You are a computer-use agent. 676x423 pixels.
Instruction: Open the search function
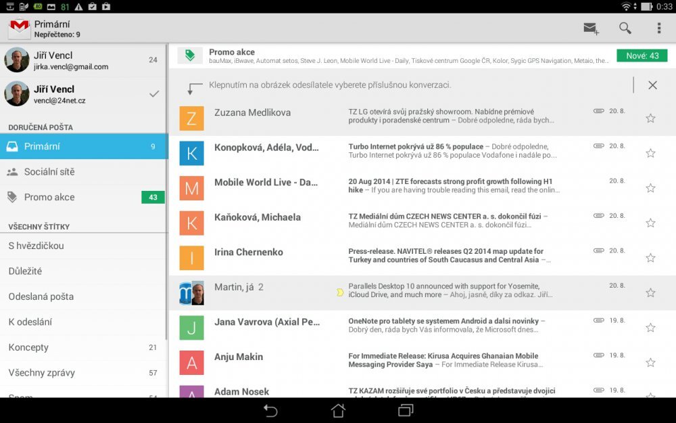tap(625, 28)
